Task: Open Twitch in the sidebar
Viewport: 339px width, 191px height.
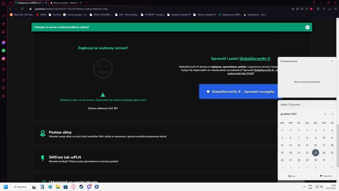Action: (x=3, y=32)
